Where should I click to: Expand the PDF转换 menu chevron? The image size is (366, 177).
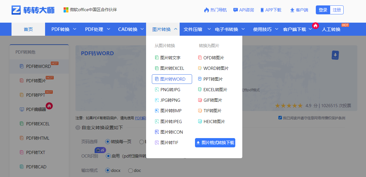point(75,29)
